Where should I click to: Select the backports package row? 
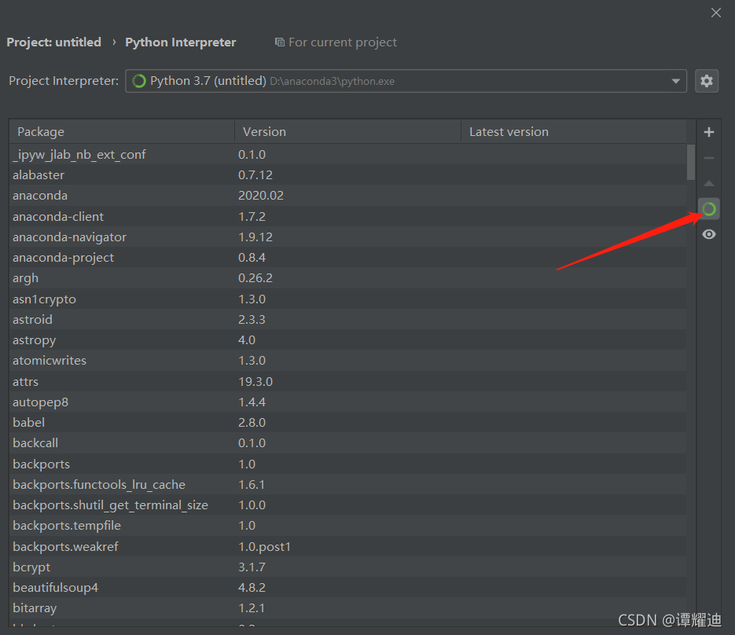pyautogui.click(x=347, y=464)
